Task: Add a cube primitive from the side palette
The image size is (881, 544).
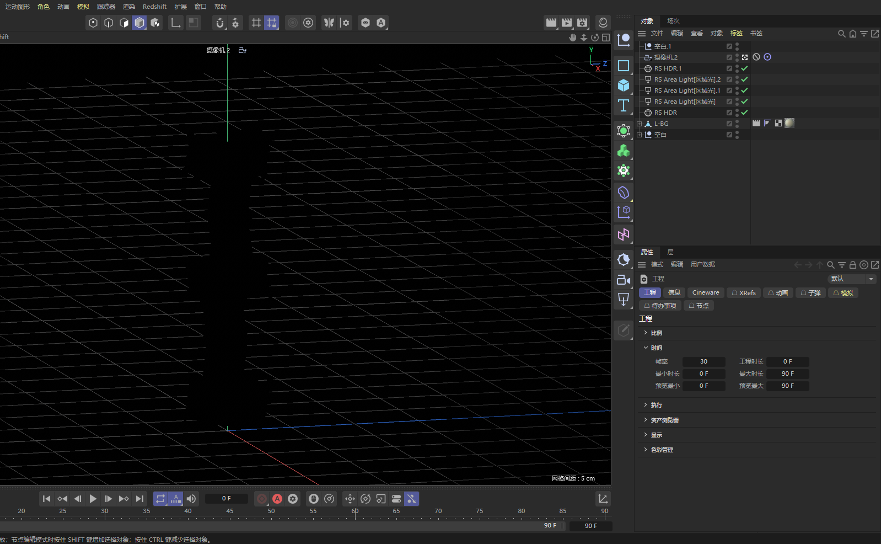Action: 624,86
